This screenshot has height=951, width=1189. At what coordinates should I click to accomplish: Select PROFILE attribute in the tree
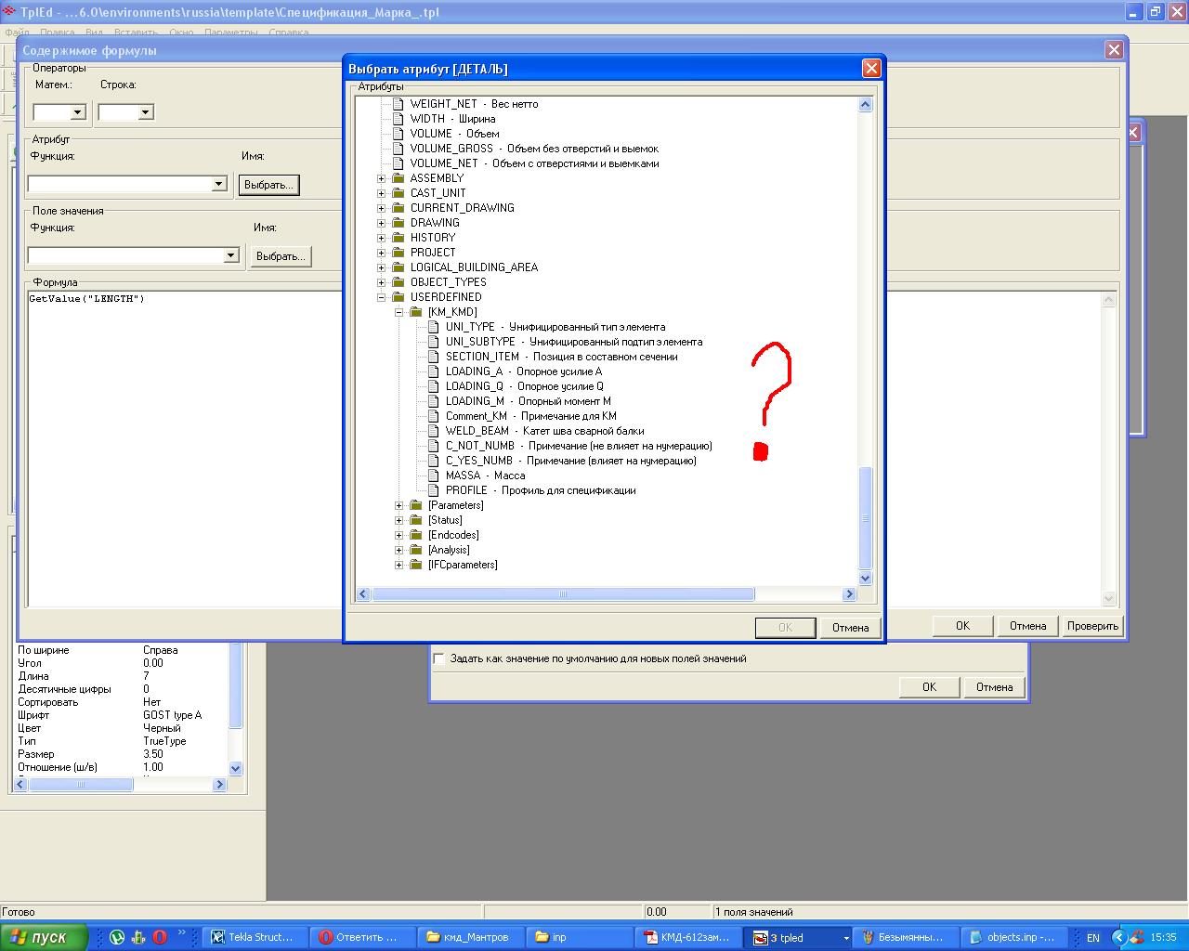coord(466,490)
